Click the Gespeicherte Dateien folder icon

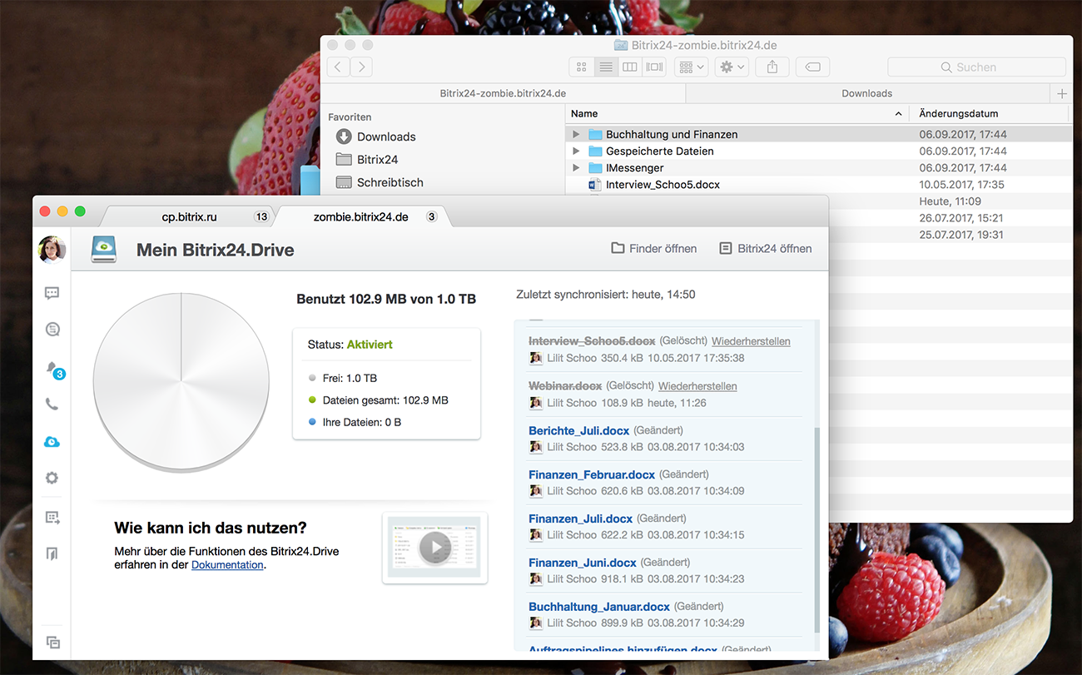[x=595, y=151]
